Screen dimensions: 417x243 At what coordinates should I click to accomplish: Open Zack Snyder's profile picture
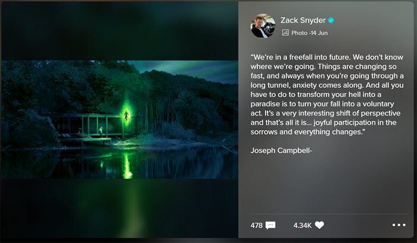point(263,26)
